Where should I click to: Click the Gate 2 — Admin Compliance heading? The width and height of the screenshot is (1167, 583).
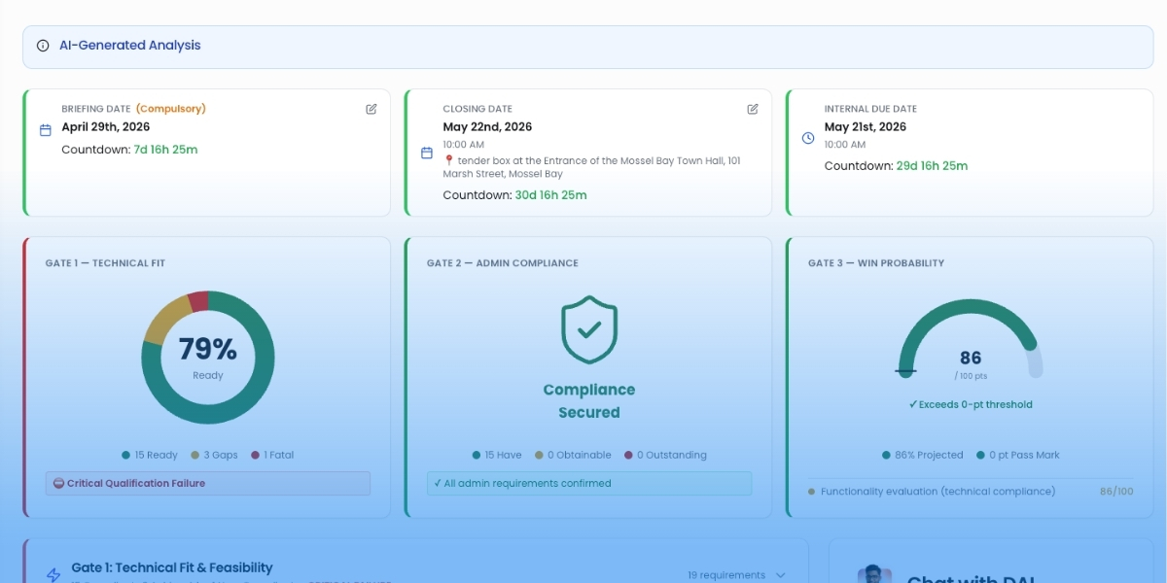tap(503, 263)
